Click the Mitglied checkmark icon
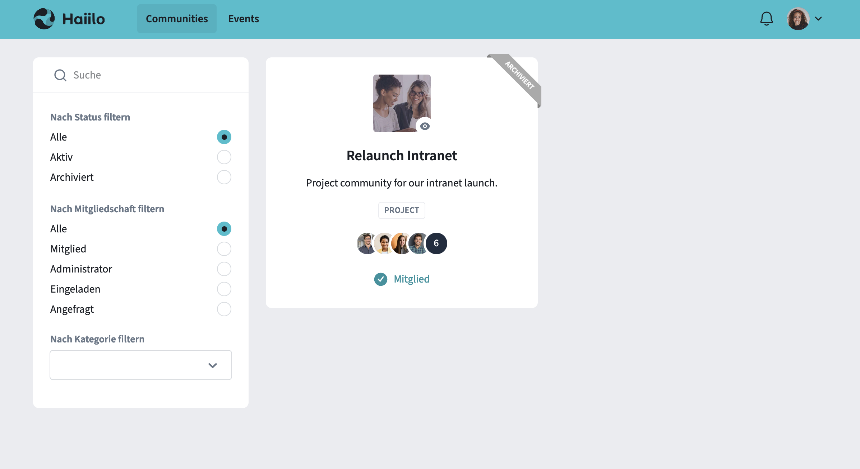This screenshot has height=469, width=860. [381, 279]
